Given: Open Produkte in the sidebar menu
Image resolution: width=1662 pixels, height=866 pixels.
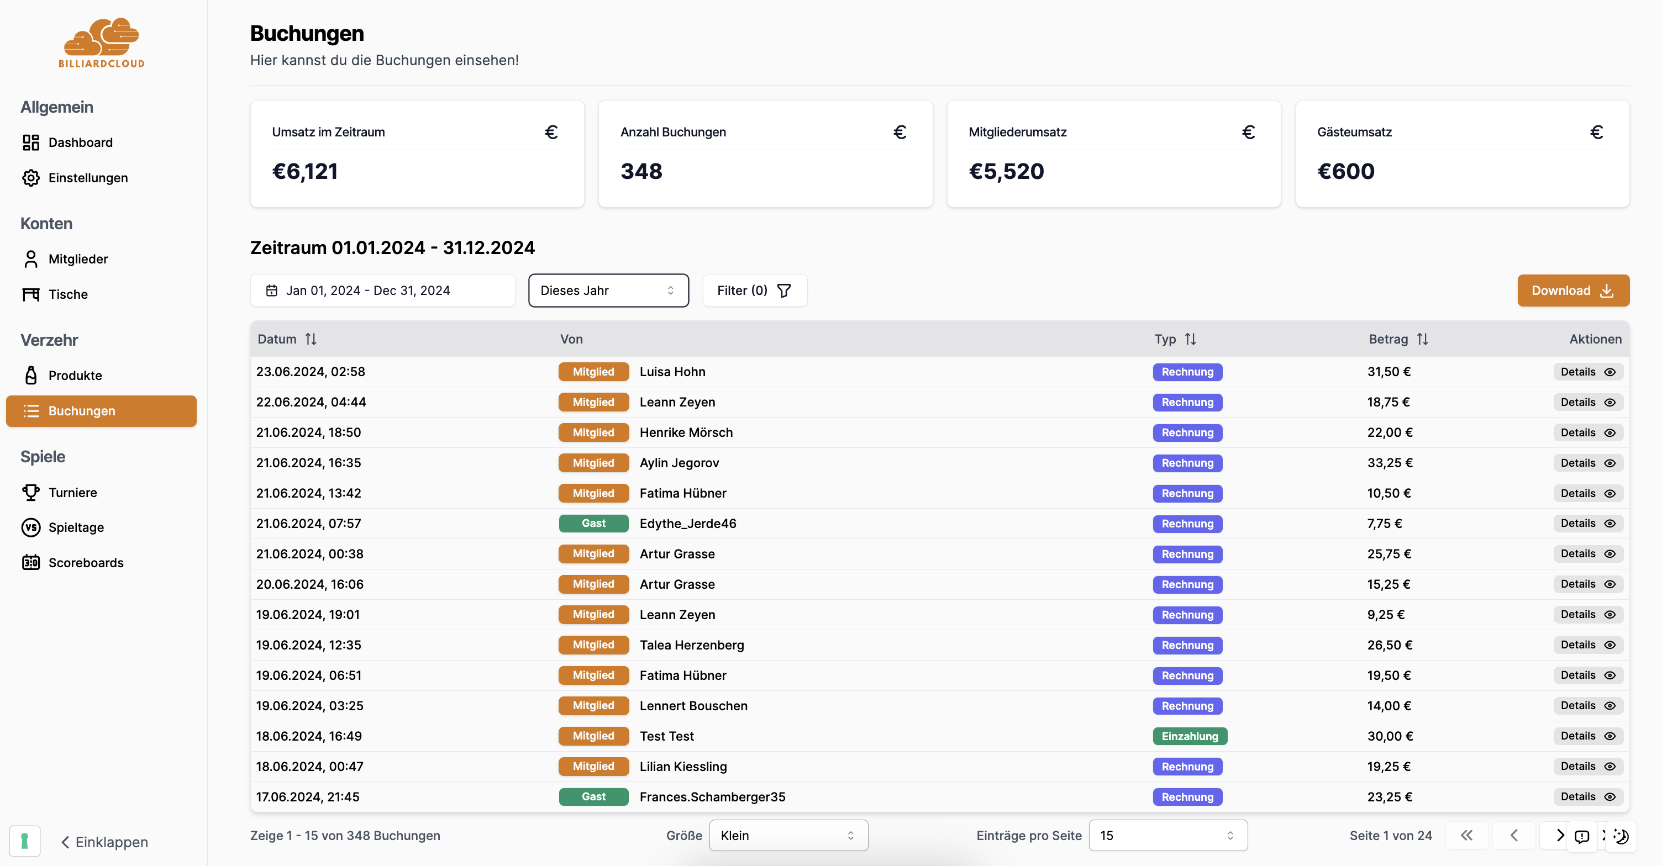Looking at the screenshot, I should 75,376.
